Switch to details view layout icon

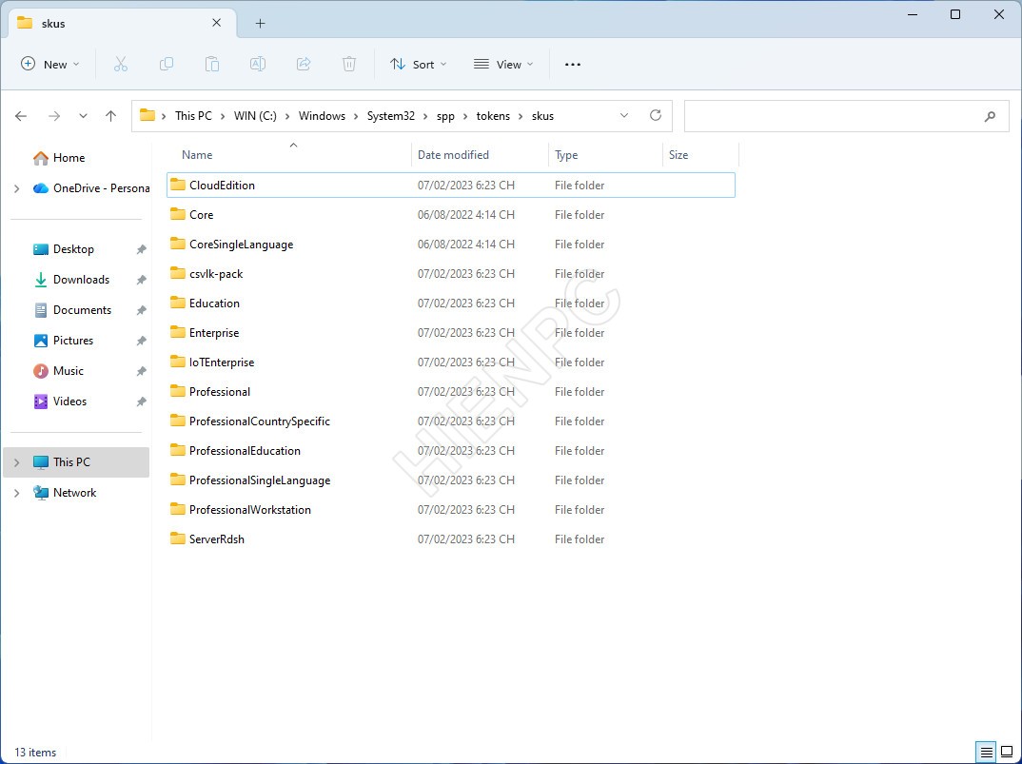coord(987,752)
